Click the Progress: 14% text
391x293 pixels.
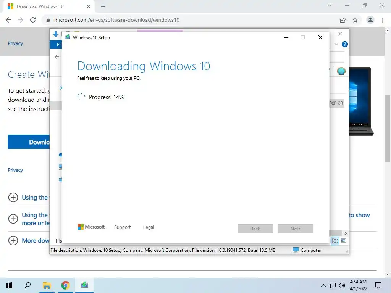(106, 97)
